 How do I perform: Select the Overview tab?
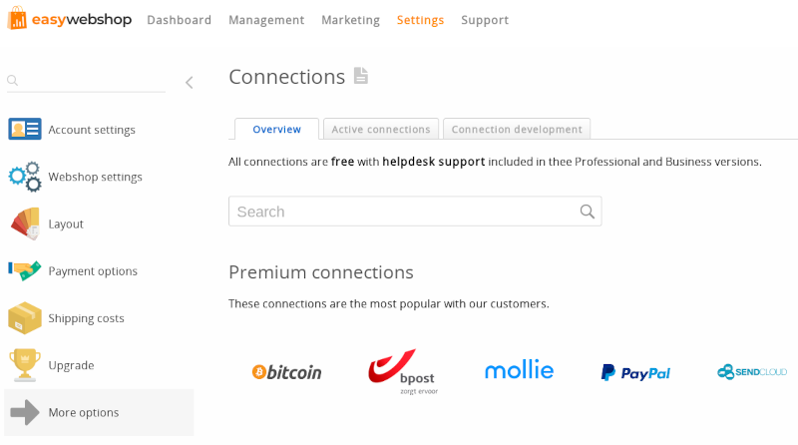coord(277,130)
